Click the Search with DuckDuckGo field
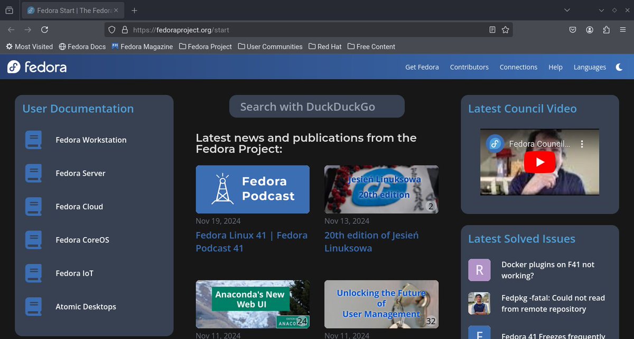This screenshot has height=339, width=634. pos(316,106)
